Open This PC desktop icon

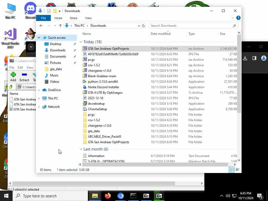coord(10,11)
